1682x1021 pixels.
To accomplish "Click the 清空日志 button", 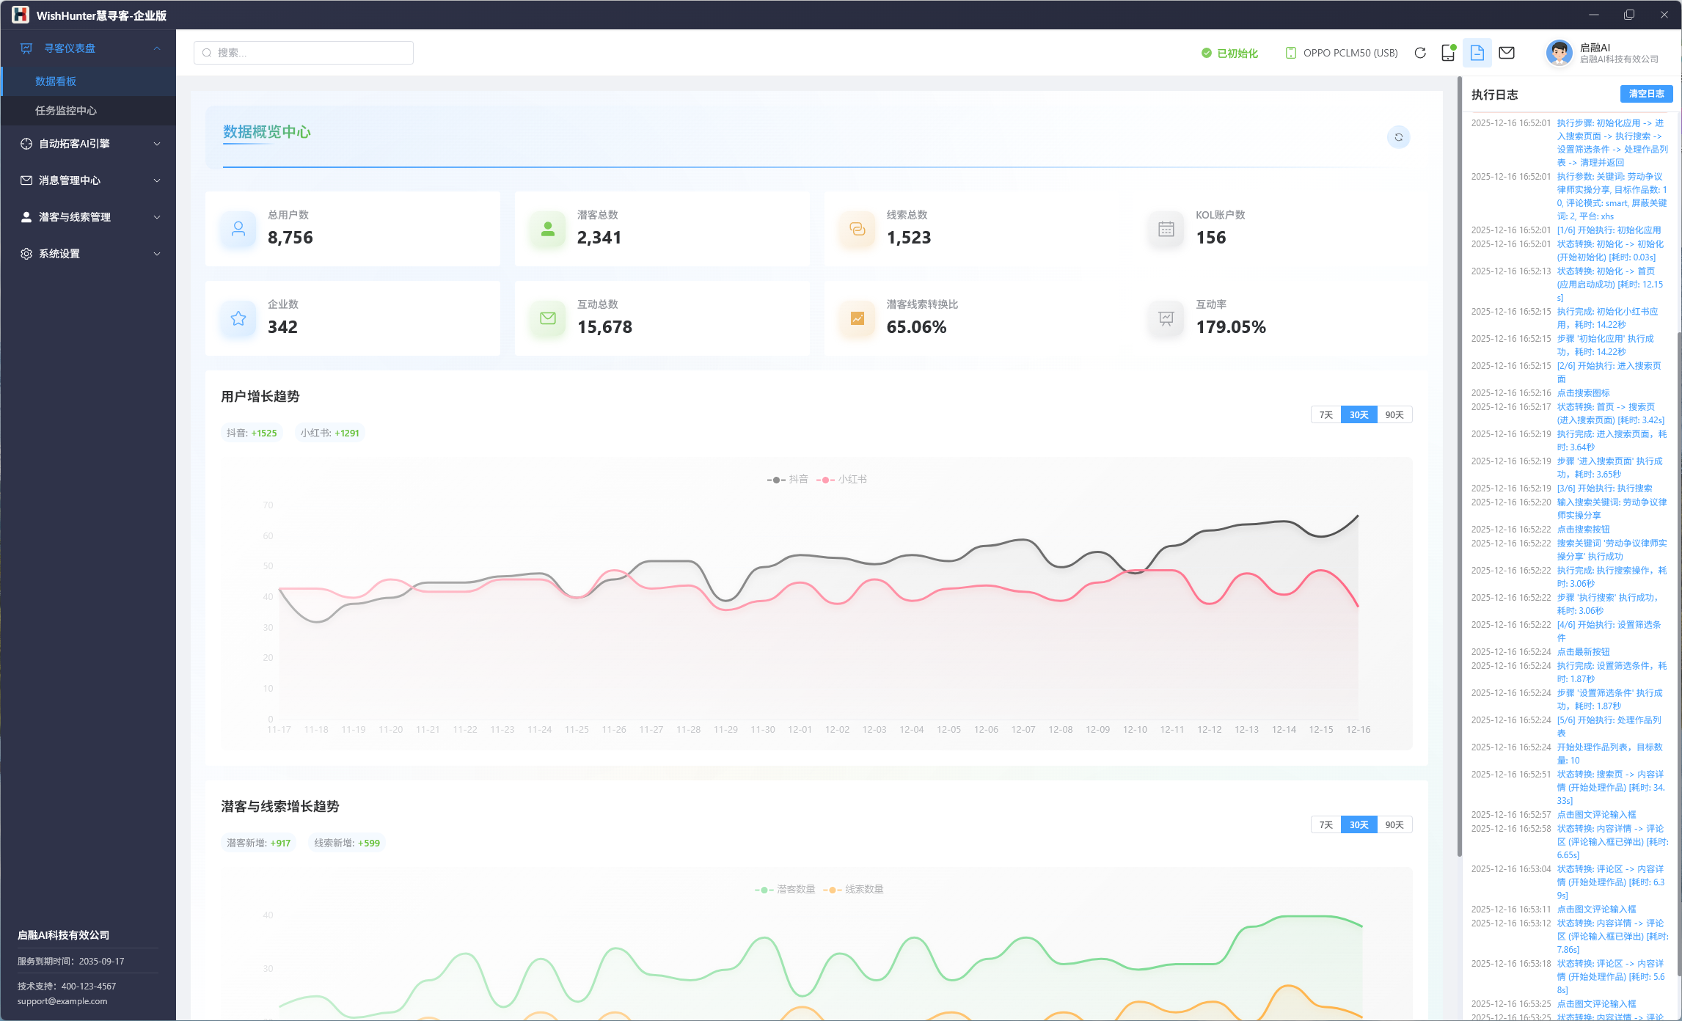I will coord(1645,94).
